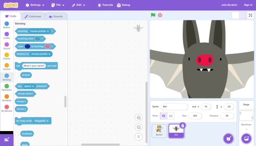This screenshot has height=146, width=256.
Task: Select the Variables category
Action: point(7,98)
